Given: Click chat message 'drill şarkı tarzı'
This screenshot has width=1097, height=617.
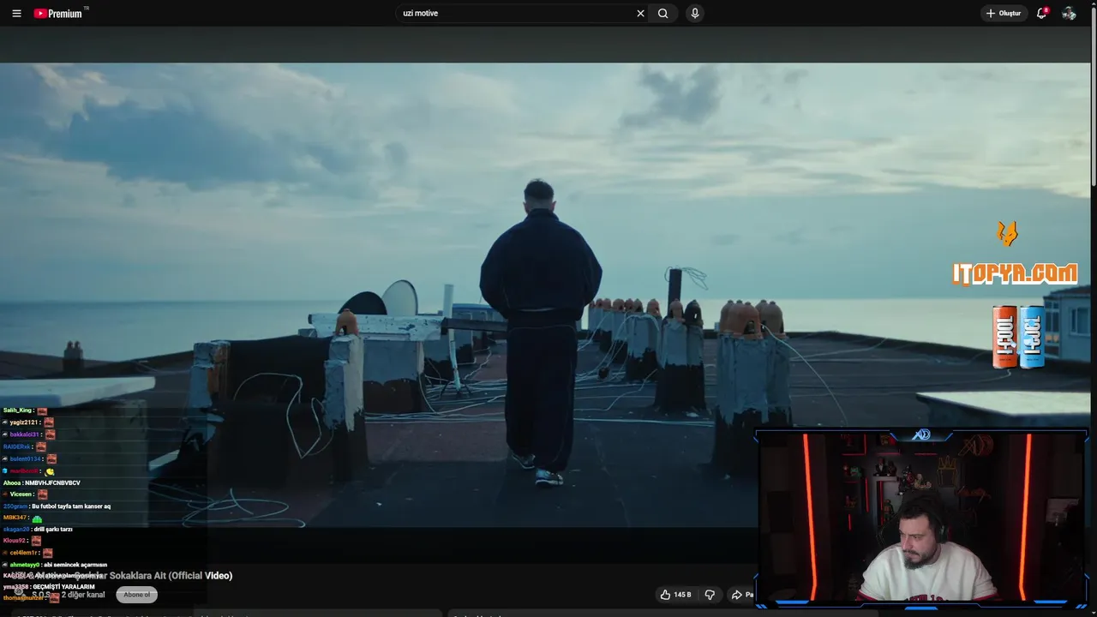Looking at the screenshot, I should click(53, 530).
